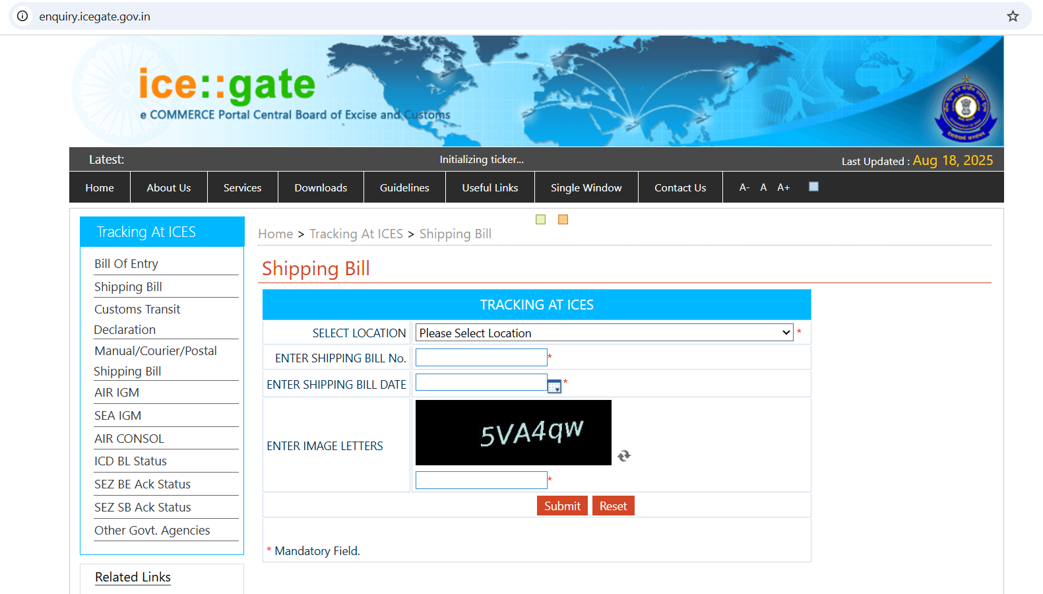Screen dimensions: 1043x594
Task: Focus the image letters captcha field
Action: coord(482,480)
